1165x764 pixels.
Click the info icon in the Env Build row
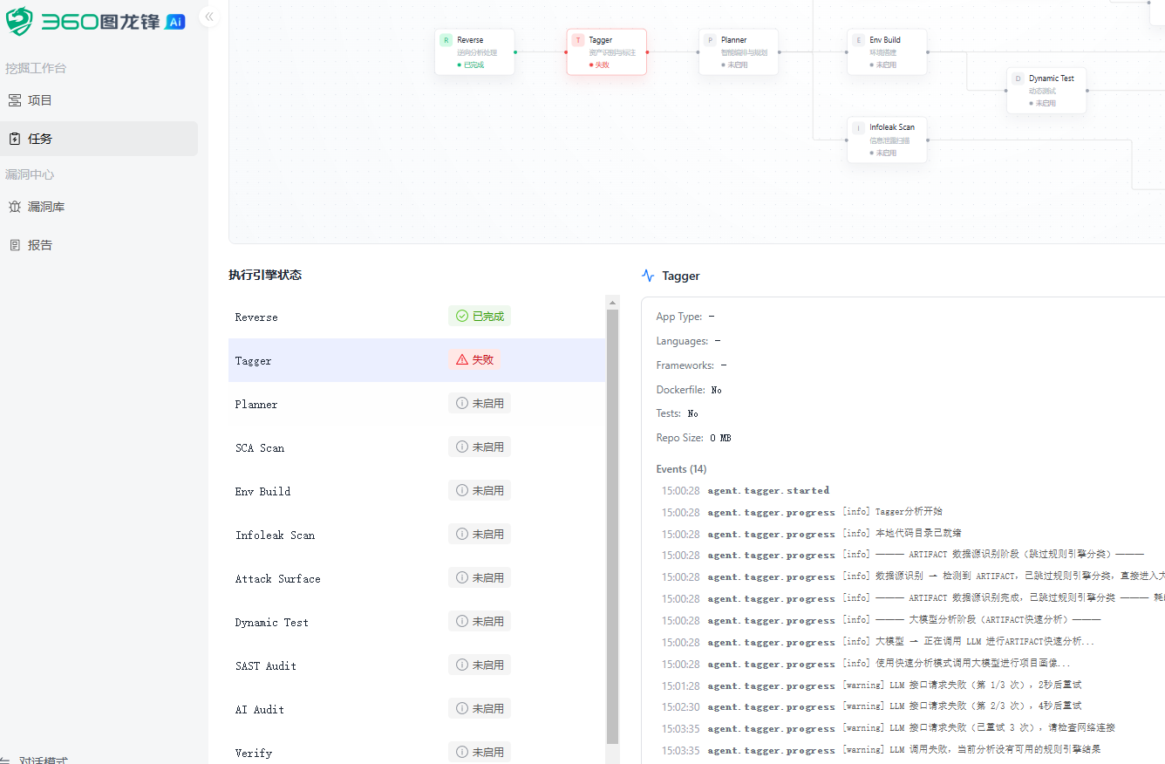(x=462, y=490)
